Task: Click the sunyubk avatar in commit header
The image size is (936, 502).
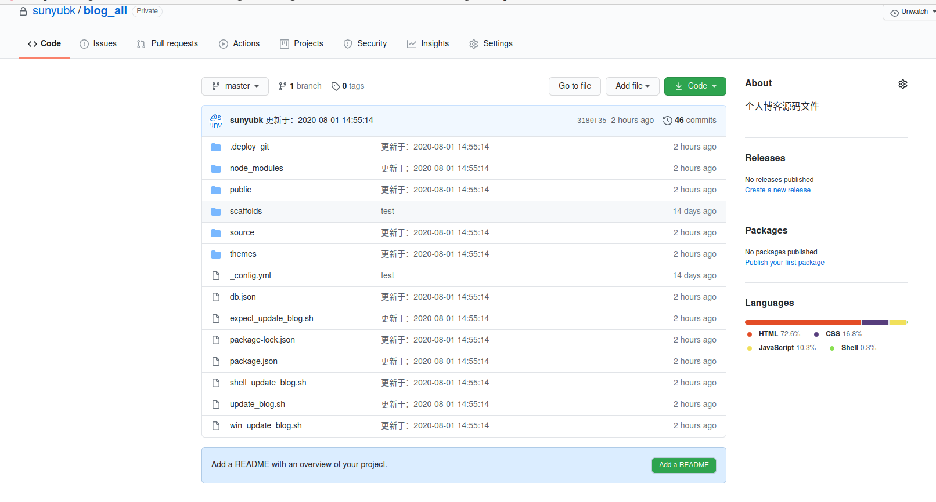Action: coord(216,121)
